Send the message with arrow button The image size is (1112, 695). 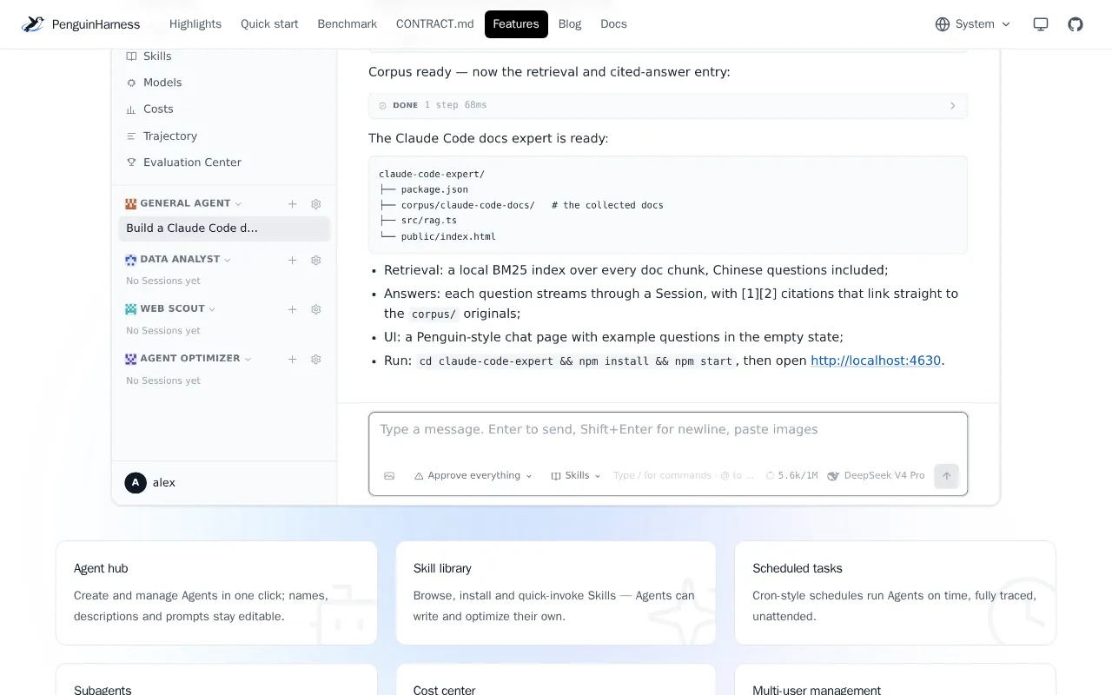946,476
